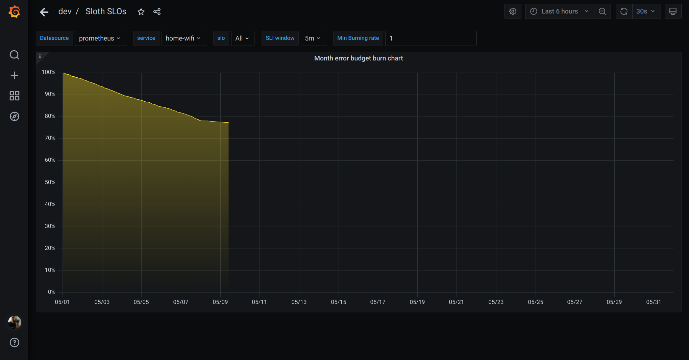Open the 5m SLI window dropdown
This screenshot has width=689, height=360.
pos(313,38)
